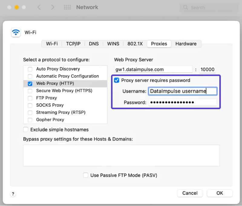Click the back navigation arrow
The image size is (242, 206).
[39, 7]
